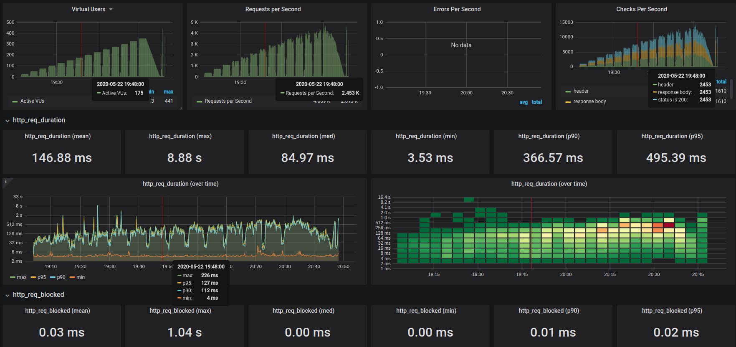Sort Checks Per Second legend by total
Viewport: 736px width, 347px height.
coord(721,82)
